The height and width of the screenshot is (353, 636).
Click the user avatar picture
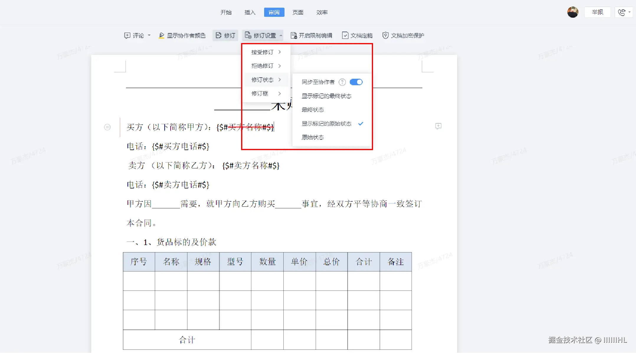coord(573,12)
